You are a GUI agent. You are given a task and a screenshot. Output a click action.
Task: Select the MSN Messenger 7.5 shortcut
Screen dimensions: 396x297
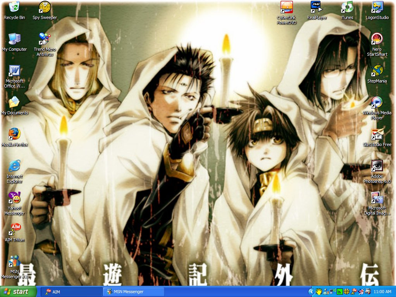click(x=14, y=267)
